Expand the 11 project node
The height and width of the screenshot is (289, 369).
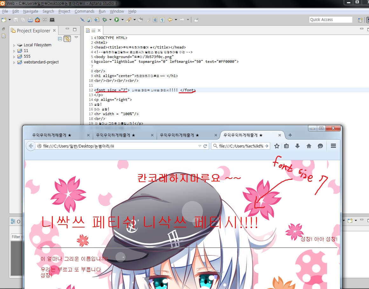(x=14, y=51)
